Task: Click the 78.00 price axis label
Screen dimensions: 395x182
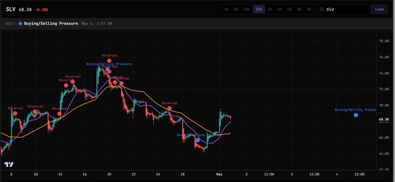Action: click(384, 41)
